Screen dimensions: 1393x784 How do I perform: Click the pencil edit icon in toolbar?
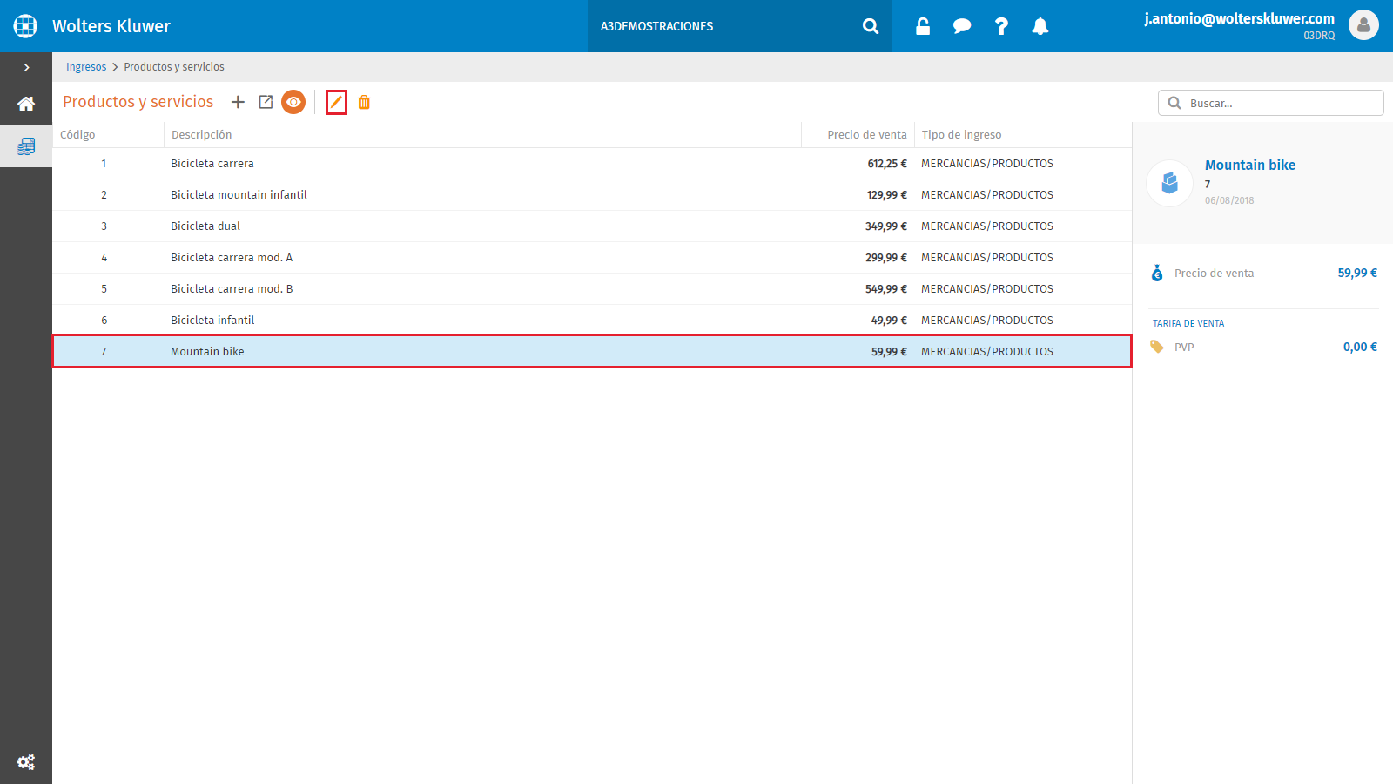point(336,102)
